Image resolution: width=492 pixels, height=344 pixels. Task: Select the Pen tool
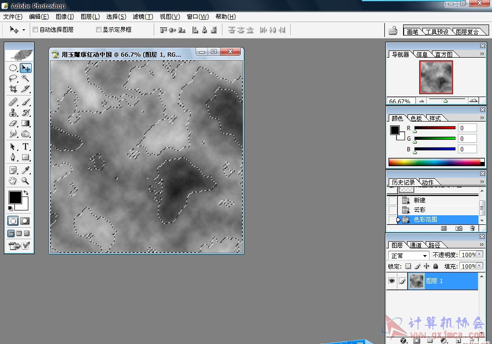13,157
